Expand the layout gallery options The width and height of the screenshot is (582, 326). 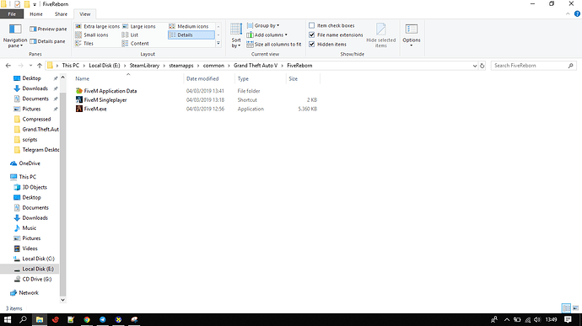click(218, 44)
